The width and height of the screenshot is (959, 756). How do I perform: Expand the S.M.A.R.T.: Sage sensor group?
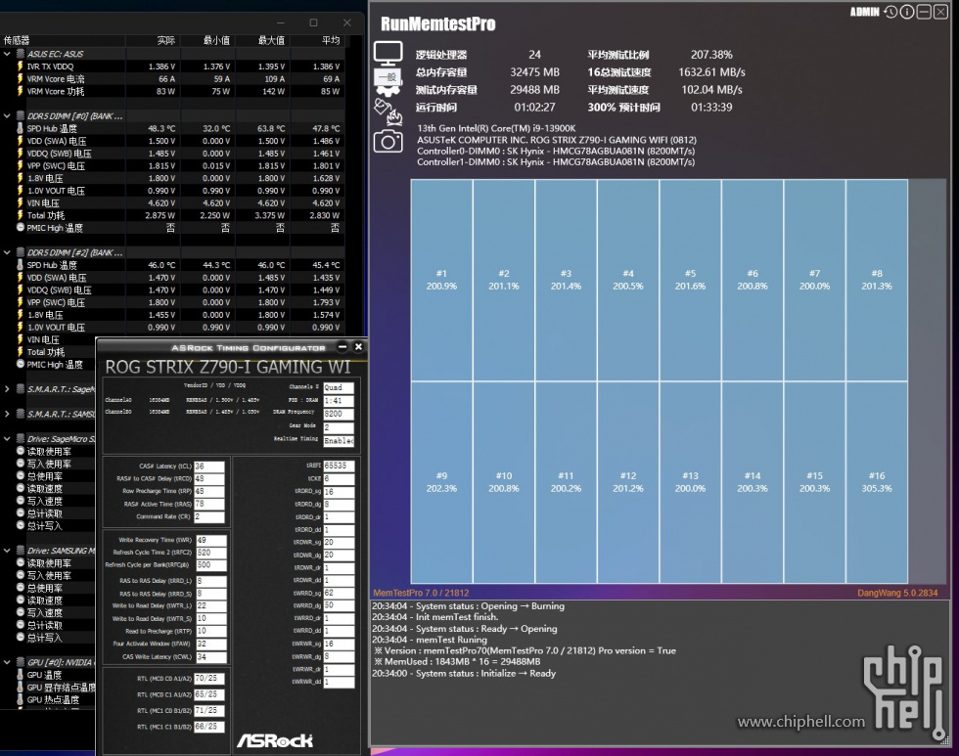7,388
